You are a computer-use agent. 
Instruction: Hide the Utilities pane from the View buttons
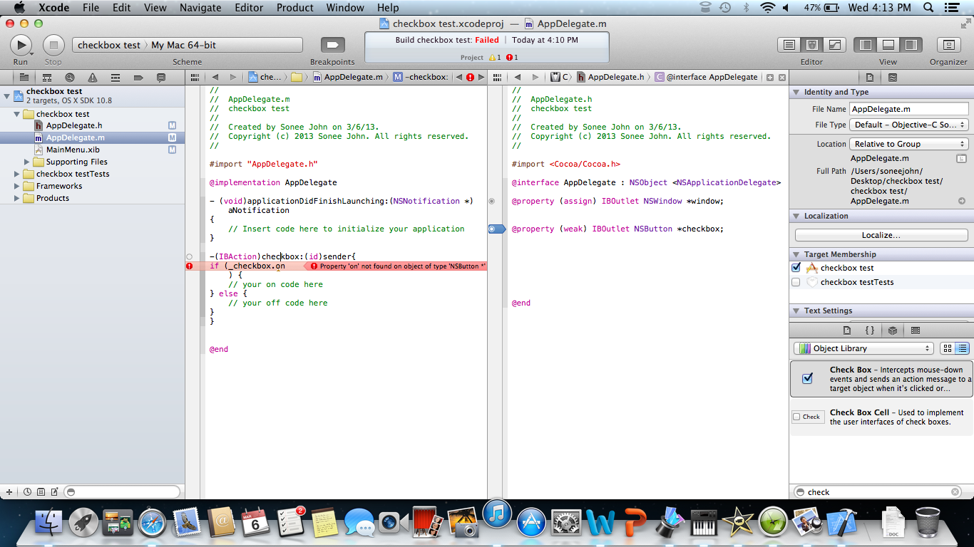click(x=911, y=45)
